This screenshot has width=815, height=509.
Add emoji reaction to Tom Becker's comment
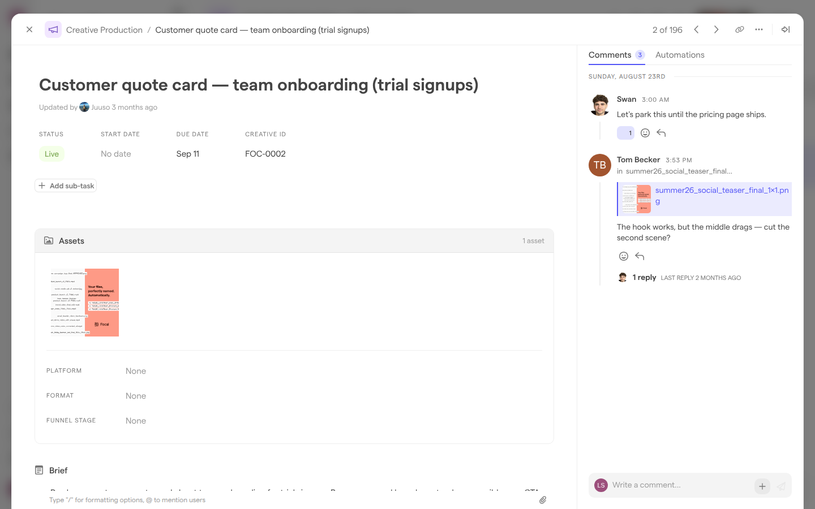(624, 256)
